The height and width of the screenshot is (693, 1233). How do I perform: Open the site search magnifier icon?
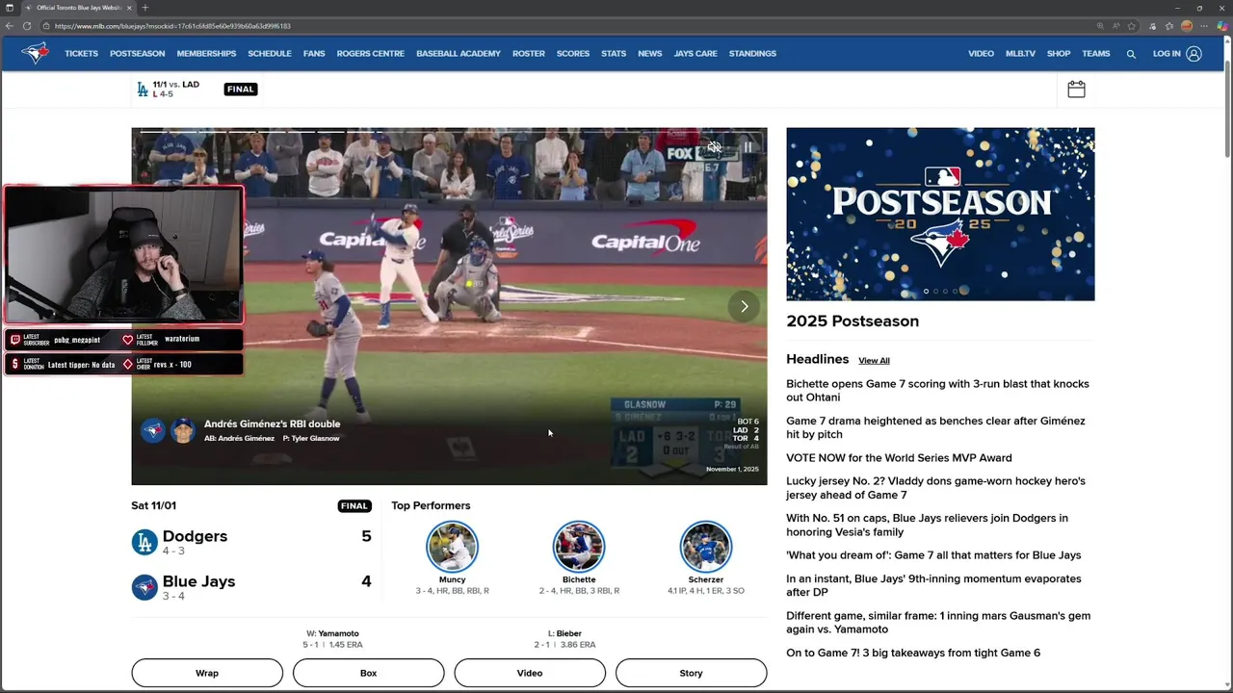(x=1131, y=54)
